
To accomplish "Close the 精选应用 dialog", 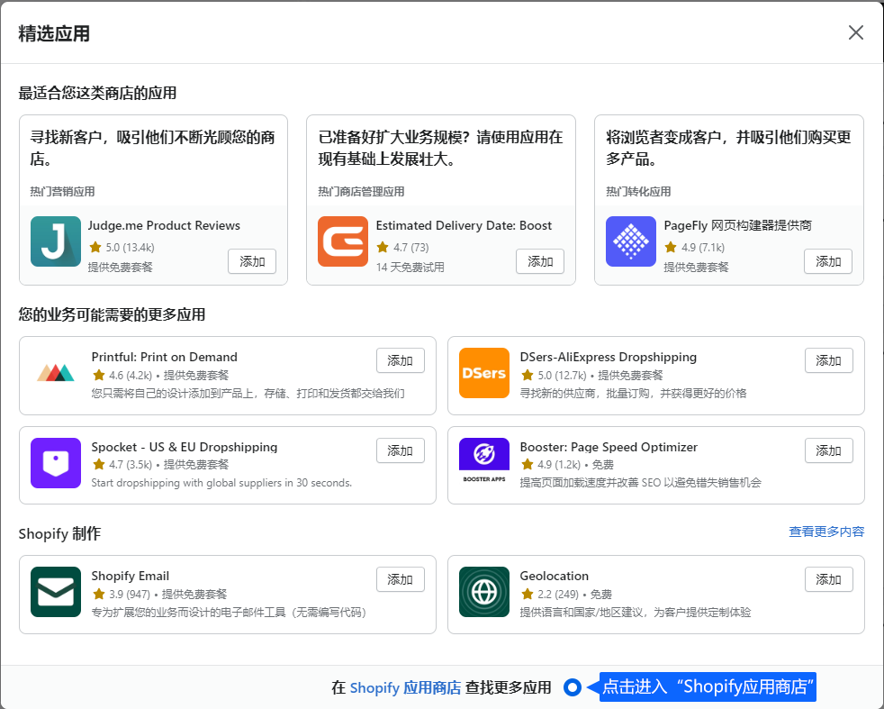I will click(x=856, y=32).
